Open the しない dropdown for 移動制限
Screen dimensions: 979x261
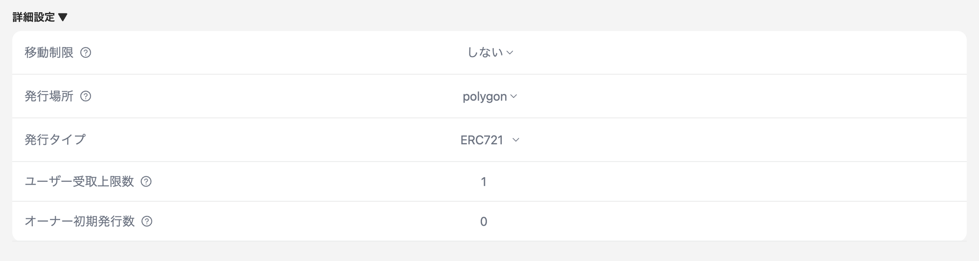point(489,52)
